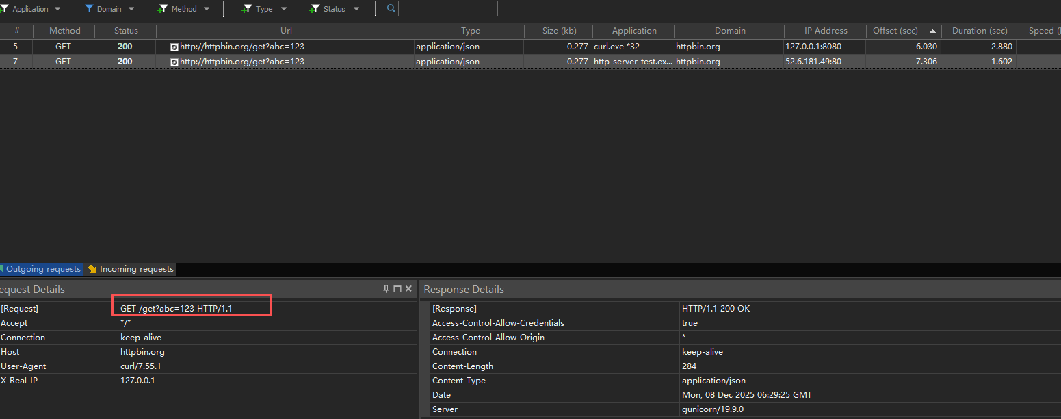This screenshot has width=1061, height=419.
Task: Open the Type filter dropdown arrow
Action: pos(284,9)
